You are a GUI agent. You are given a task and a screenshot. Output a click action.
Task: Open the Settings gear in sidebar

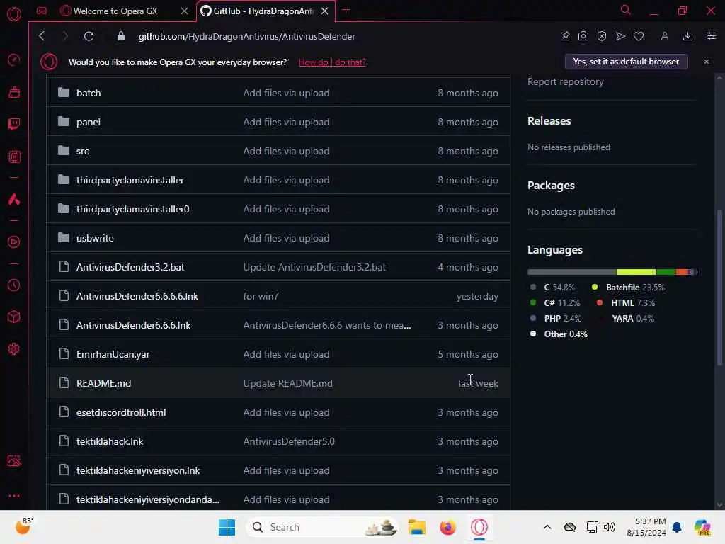(x=14, y=348)
